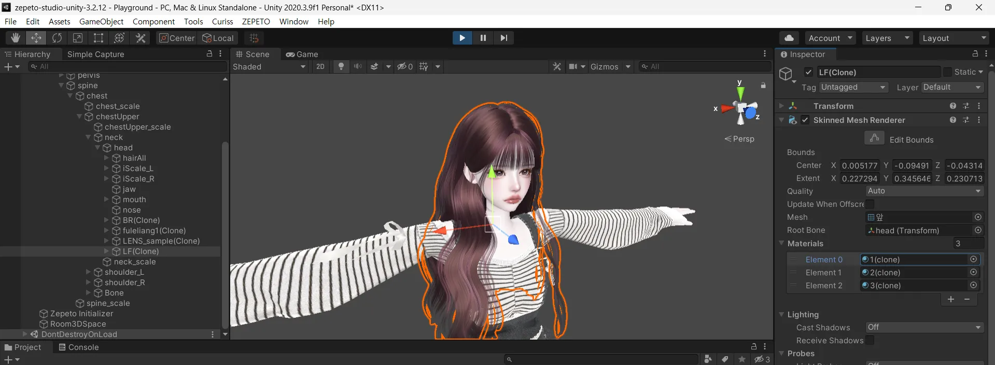Open the Quality Auto dropdown
Image resolution: width=995 pixels, height=365 pixels.
[924, 191]
